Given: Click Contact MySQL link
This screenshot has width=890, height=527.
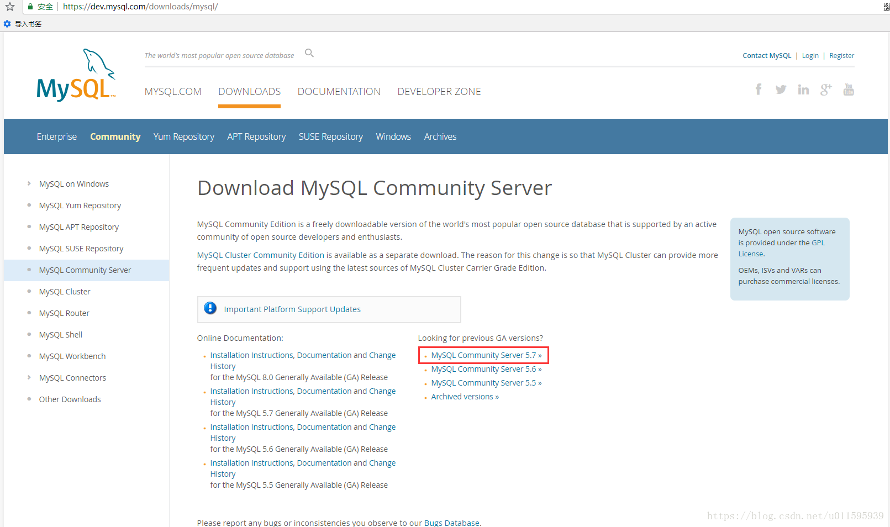Looking at the screenshot, I should (x=767, y=56).
